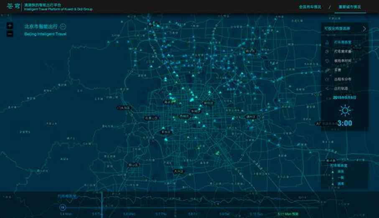This screenshot has width=379, height=218.
Task: Click 石景山区 district label on map
Action: [151, 118]
